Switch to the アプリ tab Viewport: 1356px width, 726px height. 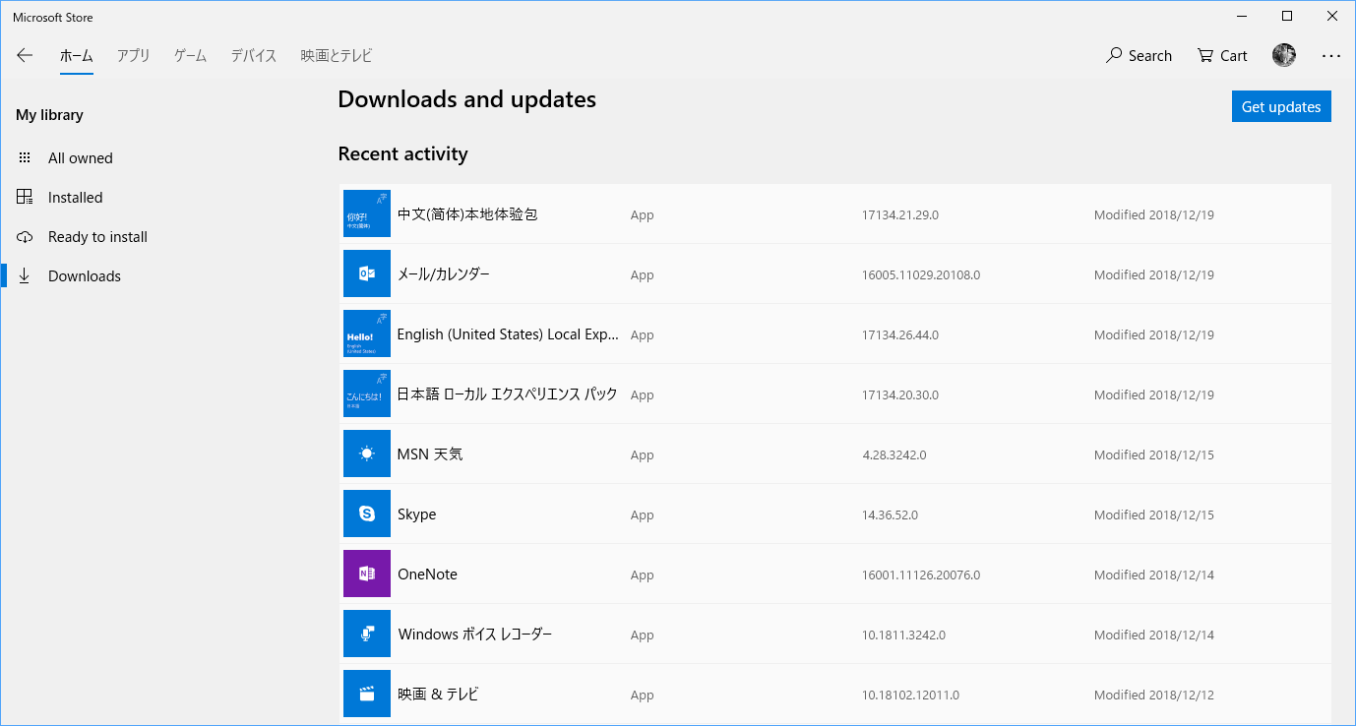coord(133,56)
